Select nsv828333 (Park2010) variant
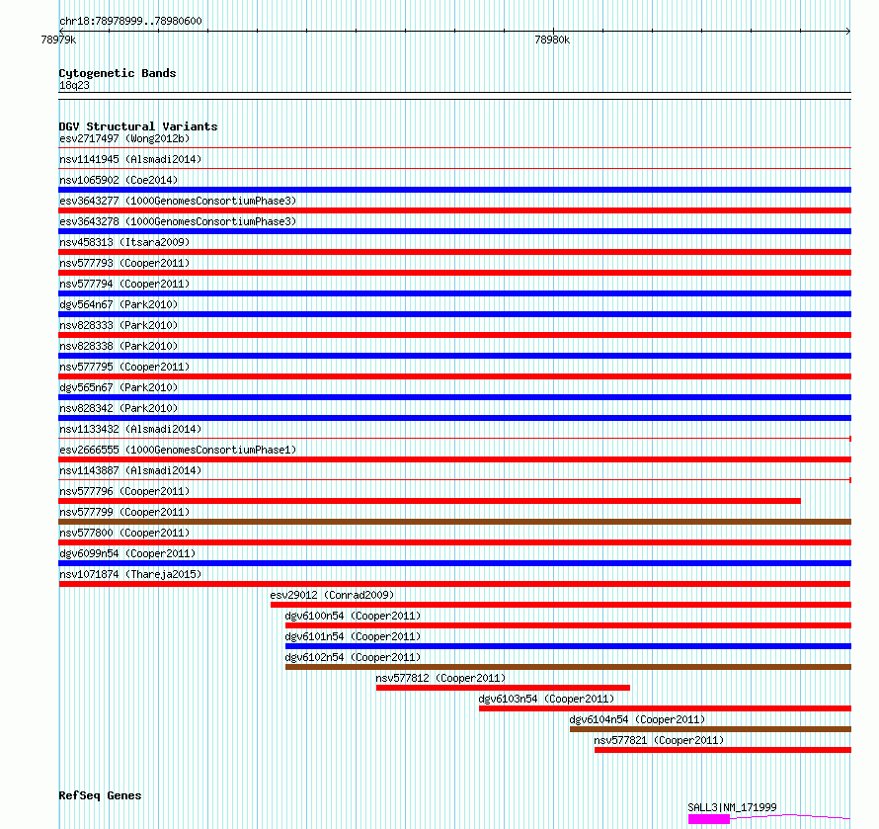Image resolution: width=879 pixels, height=829 pixels. (119, 325)
